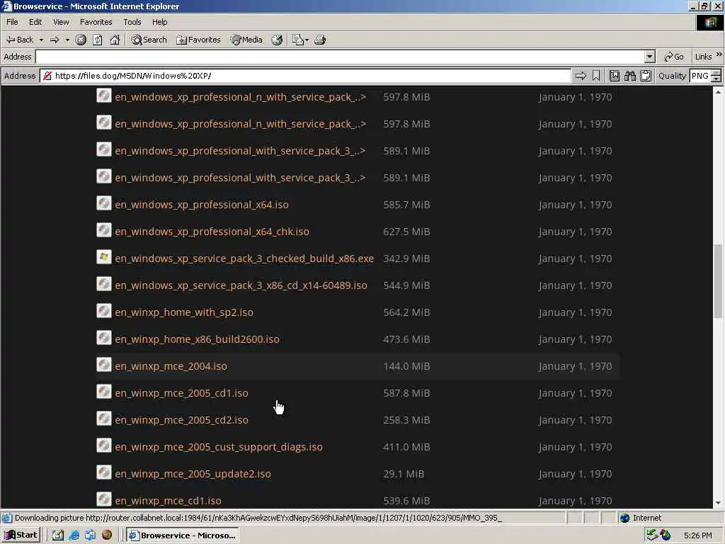Open en_winxp_mce_2005_cd1.iso link
Screen dimensions: 725x544
click(x=181, y=393)
